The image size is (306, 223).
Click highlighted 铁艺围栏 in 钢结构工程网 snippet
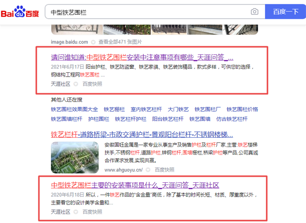pos(90,75)
